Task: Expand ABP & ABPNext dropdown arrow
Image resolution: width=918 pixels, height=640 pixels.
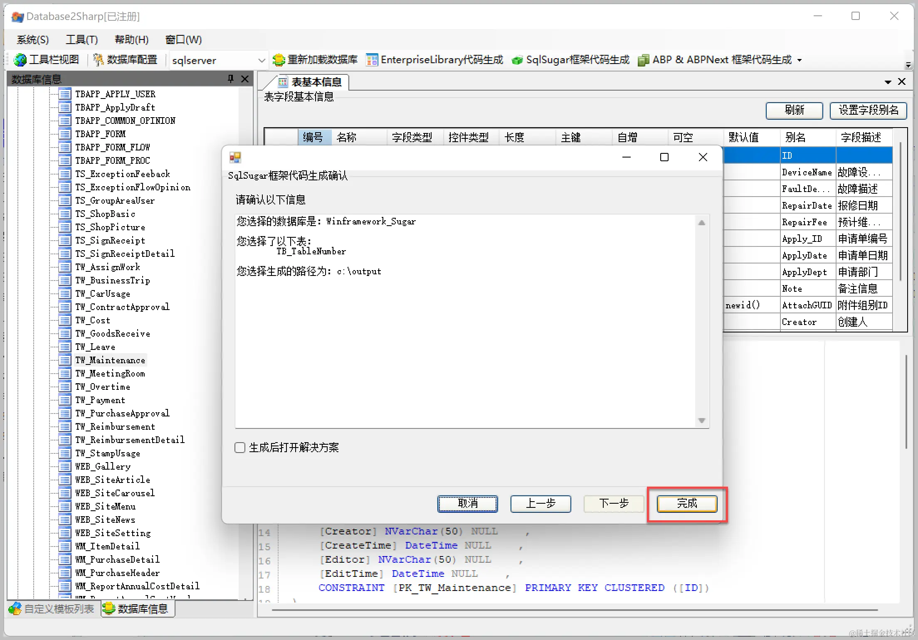Action: [x=800, y=60]
